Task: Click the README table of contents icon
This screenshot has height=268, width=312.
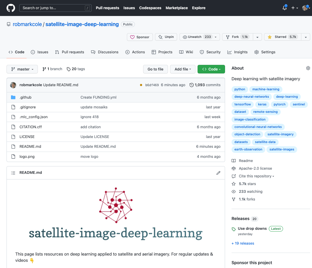Action: (x=13, y=173)
